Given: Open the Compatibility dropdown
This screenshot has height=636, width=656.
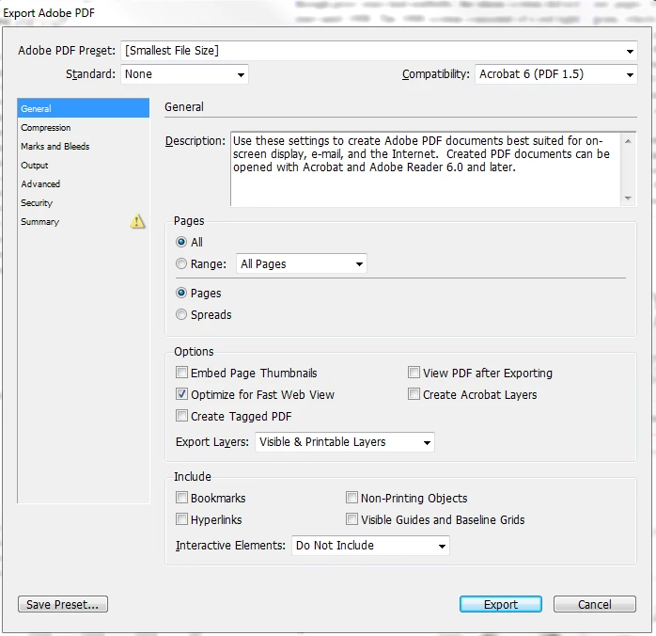Looking at the screenshot, I should [x=556, y=74].
